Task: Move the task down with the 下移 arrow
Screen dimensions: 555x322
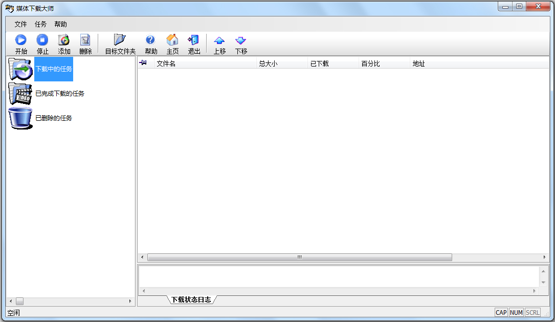Action: click(x=241, y=41)
